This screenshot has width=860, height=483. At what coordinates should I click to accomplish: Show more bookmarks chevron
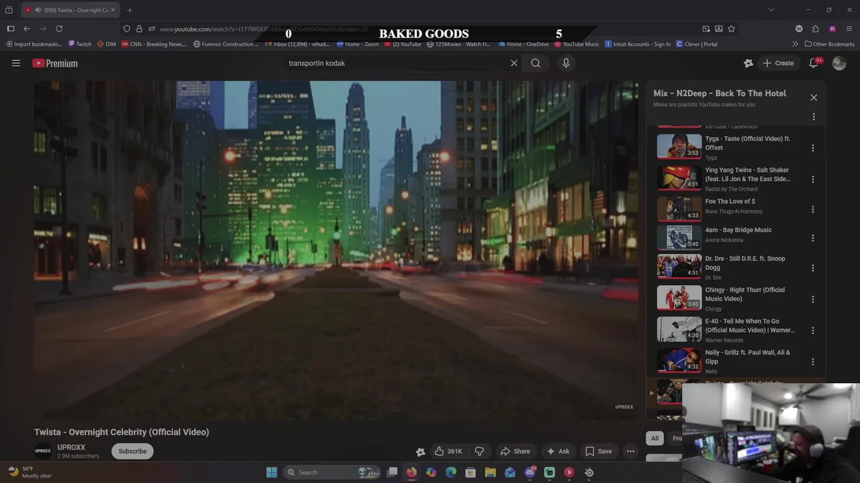pyautogui.click(x=795, y=44)
